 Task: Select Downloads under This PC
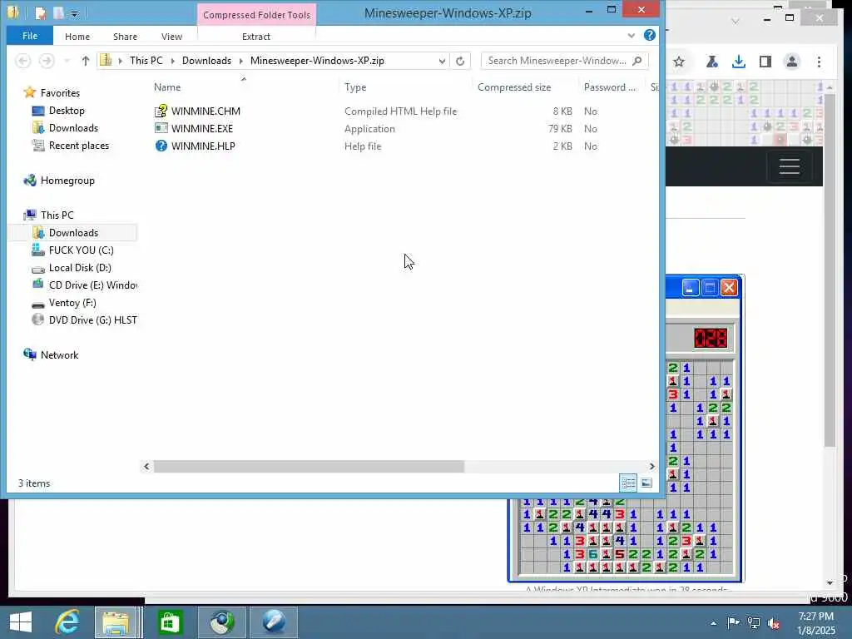click(x=73, y=233)
